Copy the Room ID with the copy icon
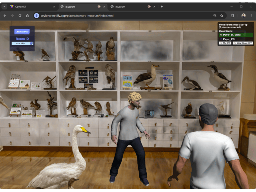 (31, 43)
